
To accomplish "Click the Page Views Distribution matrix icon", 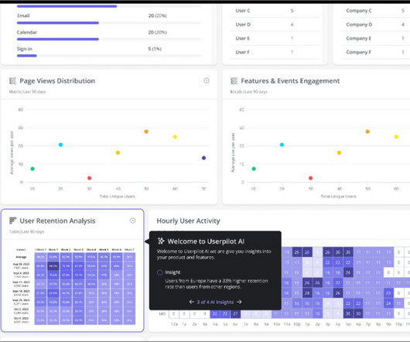I will click(13, 80).
